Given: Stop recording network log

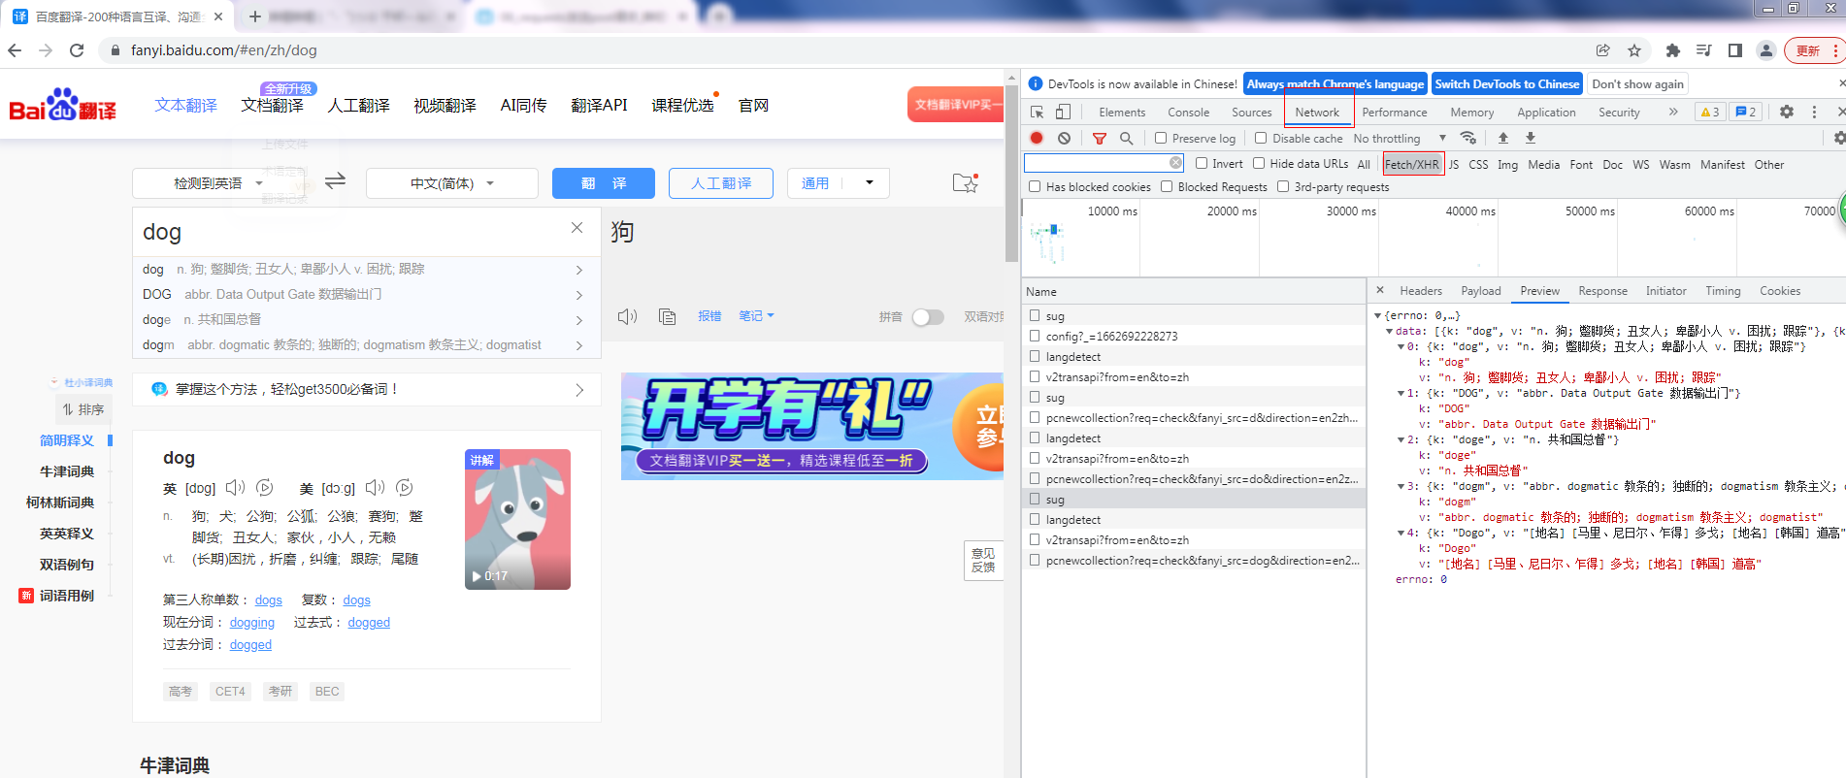Looking at the screenshot, I should pos(1037,138).
